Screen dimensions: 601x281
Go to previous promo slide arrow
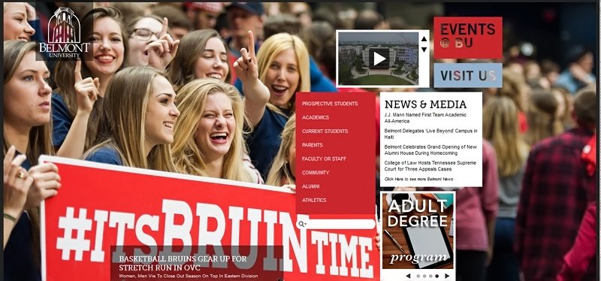[x=408, y=276]
